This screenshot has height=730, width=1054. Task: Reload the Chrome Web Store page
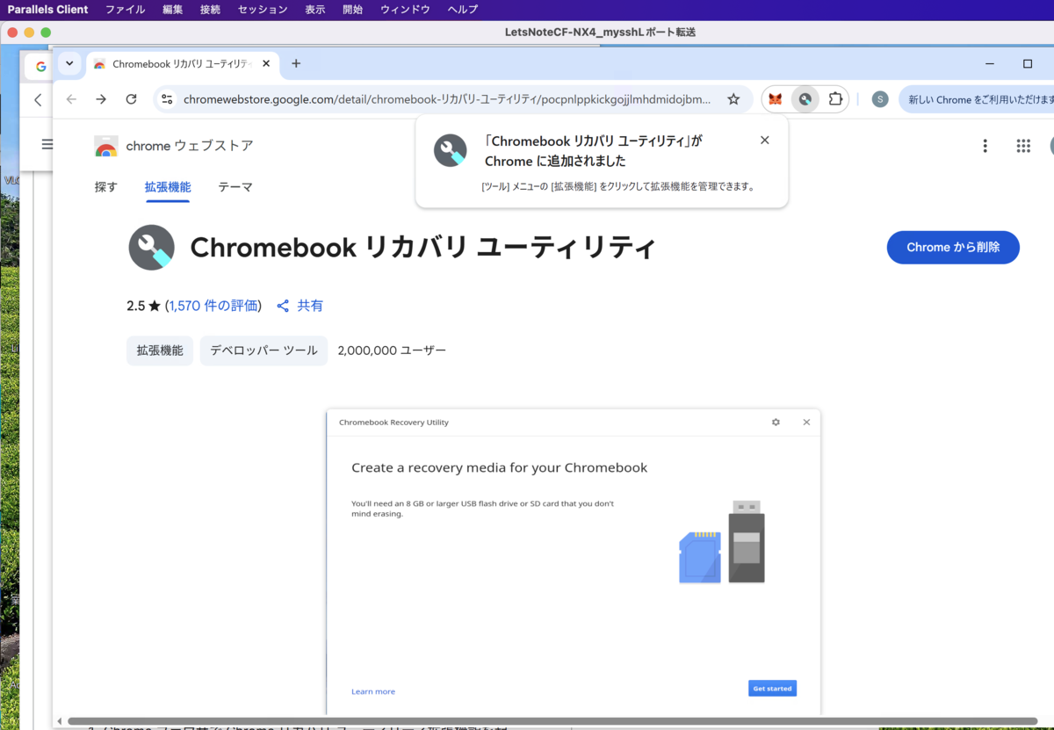pyautogui.click(x=131, y=99)
